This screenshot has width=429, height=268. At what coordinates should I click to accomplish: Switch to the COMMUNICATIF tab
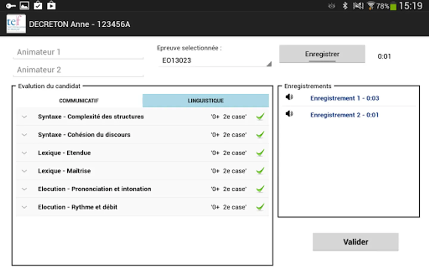pos(79,101)
